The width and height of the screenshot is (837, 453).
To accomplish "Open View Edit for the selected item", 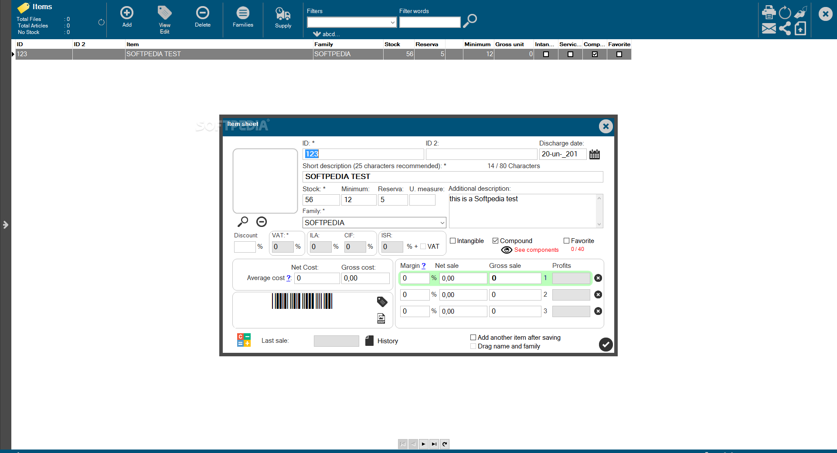I will pyautogui.click(x=164, y=20).
